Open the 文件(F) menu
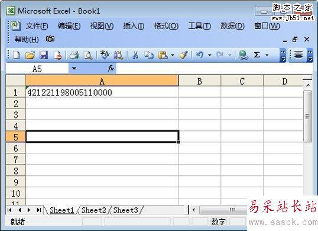 coord(37,26)
